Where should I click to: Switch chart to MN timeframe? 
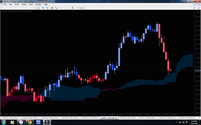[x=34, y=8]
